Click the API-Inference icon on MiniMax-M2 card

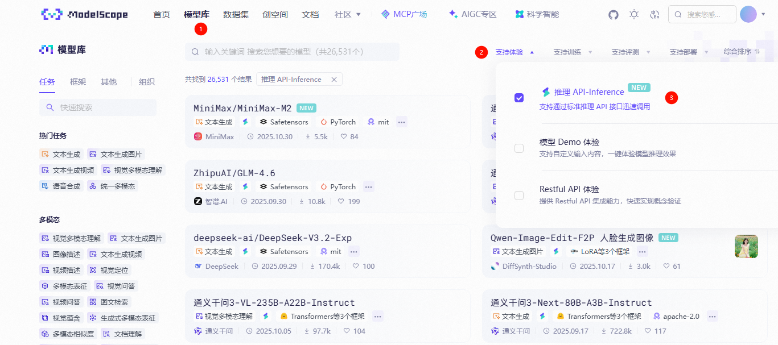pos(246,122)
